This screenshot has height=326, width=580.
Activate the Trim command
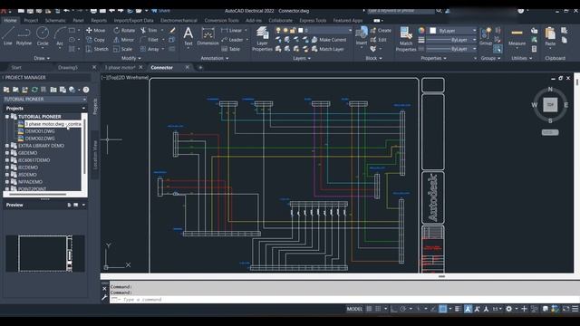coord(149,30)
